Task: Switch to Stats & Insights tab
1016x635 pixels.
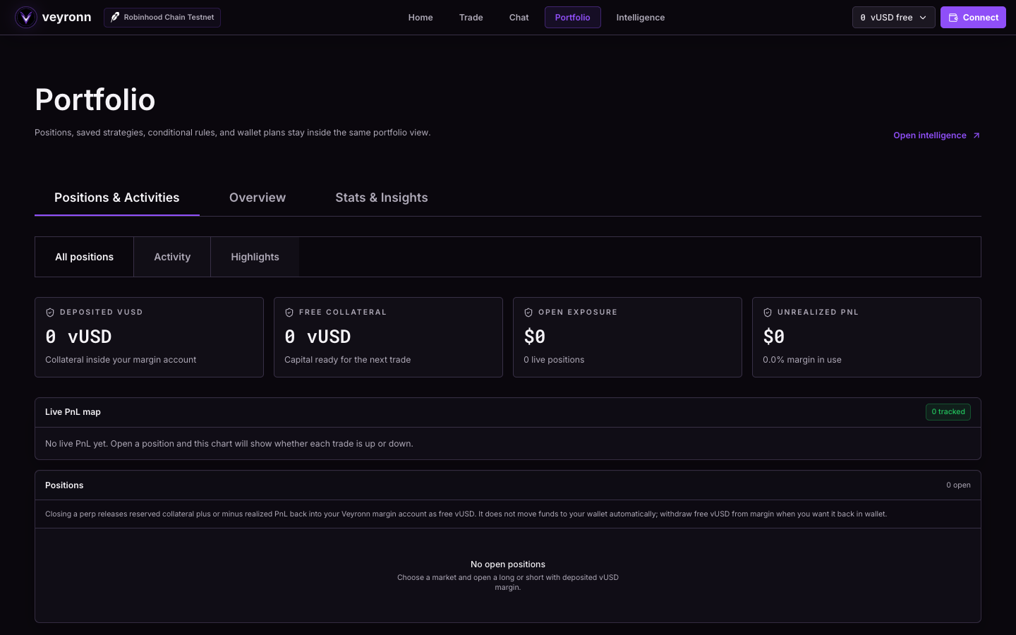Action: tap(382, 198)
